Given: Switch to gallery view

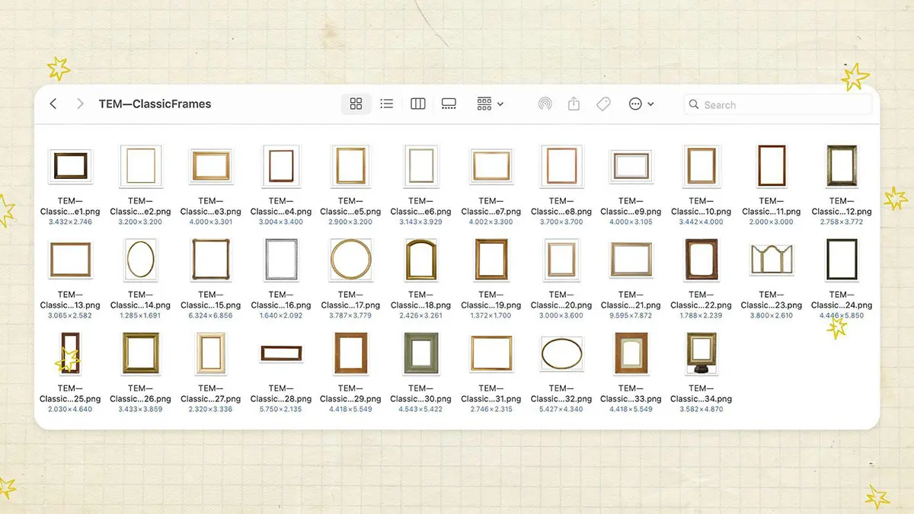Looking at the screenshot, I should coord(449,104).
